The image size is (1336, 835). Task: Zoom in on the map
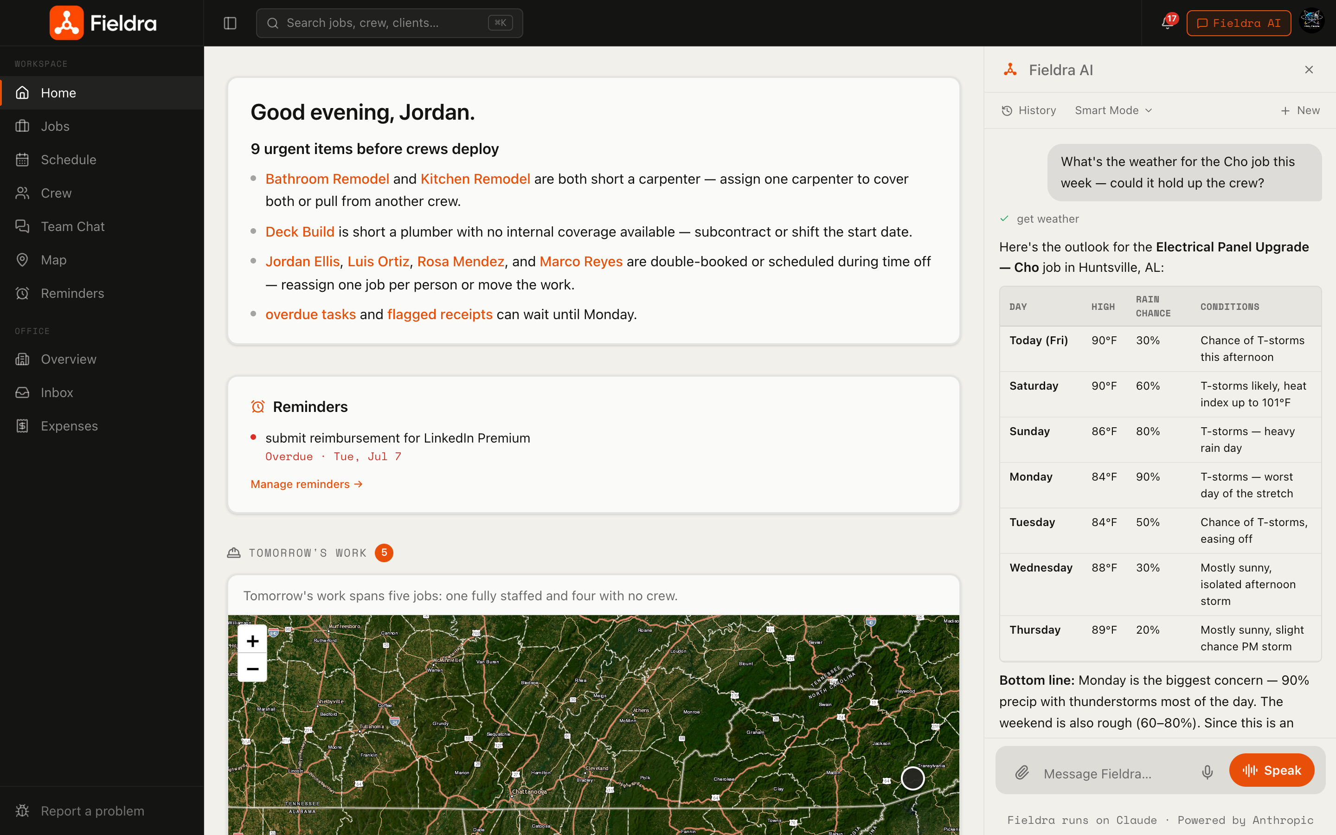tap(252, 641)
